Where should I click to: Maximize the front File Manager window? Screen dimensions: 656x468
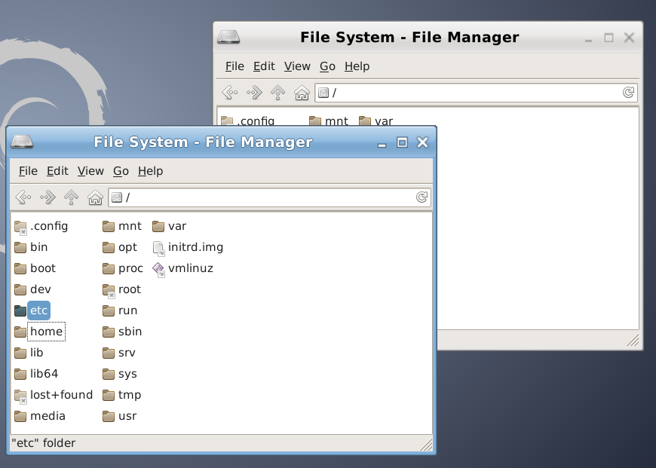click(402, 142)
